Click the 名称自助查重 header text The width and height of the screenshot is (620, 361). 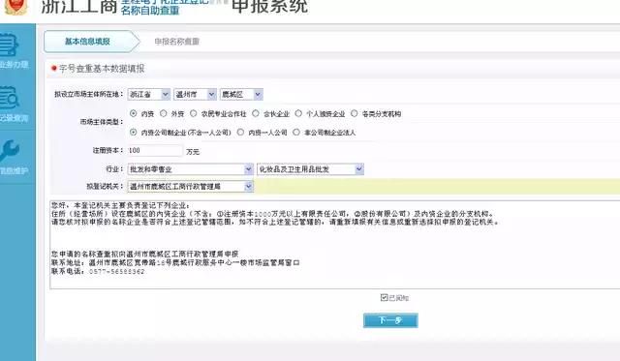coord(150,11)
